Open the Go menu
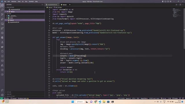The width and height of the screenshot is (185, 104). click(23, 1)
